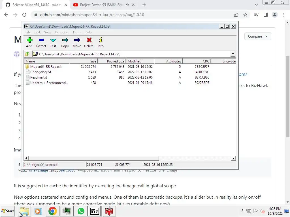The image size is (290, 217).
Task: Open the Chrome profile avatar
Action: [275, 15]
